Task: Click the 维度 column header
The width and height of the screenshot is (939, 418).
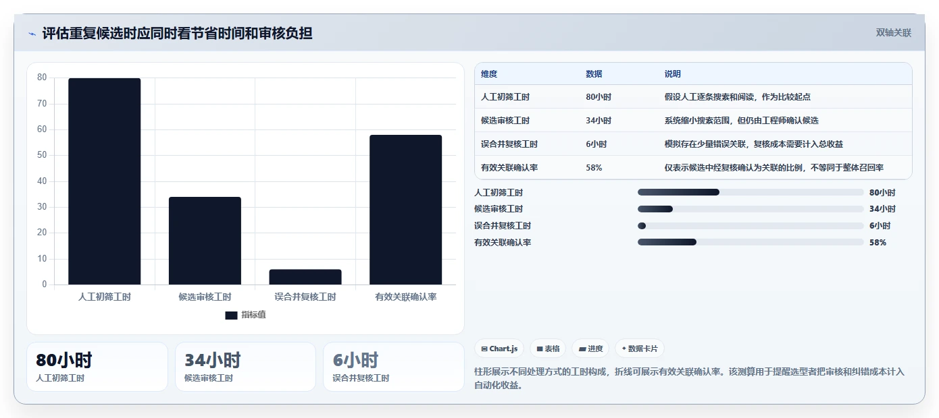Action: coord(489,74)
